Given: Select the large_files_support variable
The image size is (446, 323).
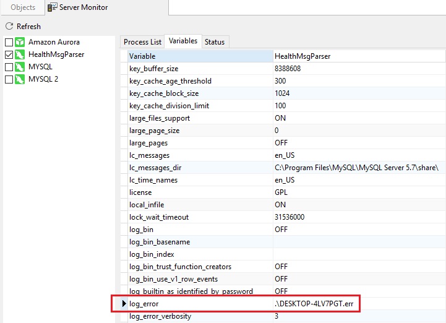Looking at the screenshot, I should [x=160, y=118].
